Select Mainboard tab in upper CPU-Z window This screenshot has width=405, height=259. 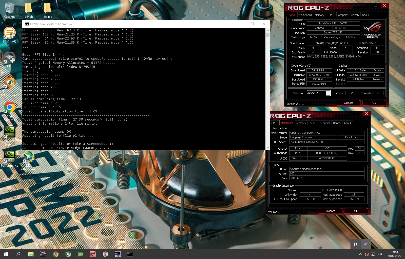[x=305, y=15]
